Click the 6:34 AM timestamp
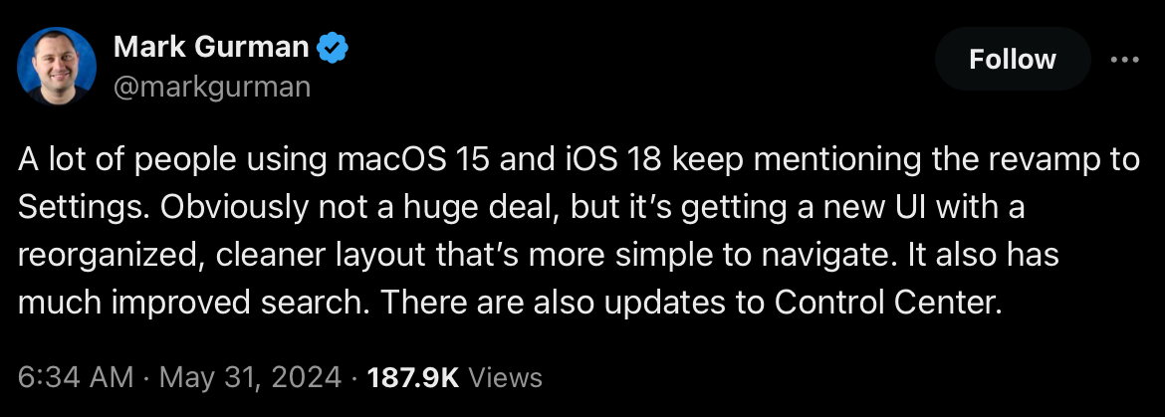Image resolution: width=1165 pixels, height=417 pixels. point(76,377)
